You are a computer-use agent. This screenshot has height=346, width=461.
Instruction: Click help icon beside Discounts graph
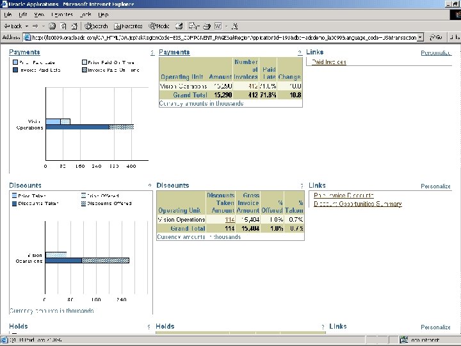point(150,185)
